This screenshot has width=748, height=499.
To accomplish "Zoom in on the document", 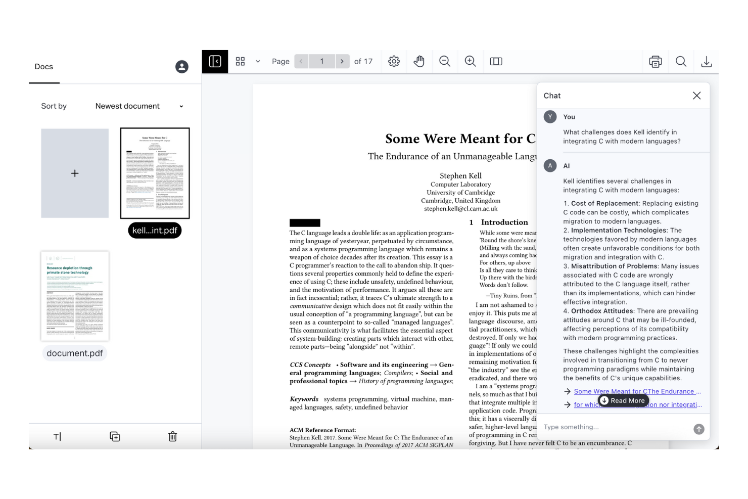I will [470, 61].
